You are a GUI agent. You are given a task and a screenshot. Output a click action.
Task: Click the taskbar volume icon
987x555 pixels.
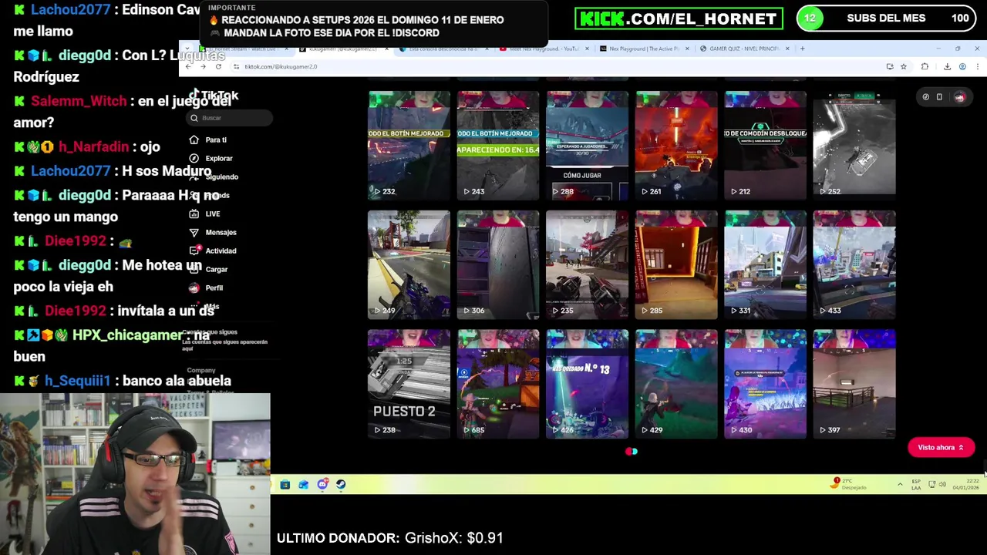(942, 485)
